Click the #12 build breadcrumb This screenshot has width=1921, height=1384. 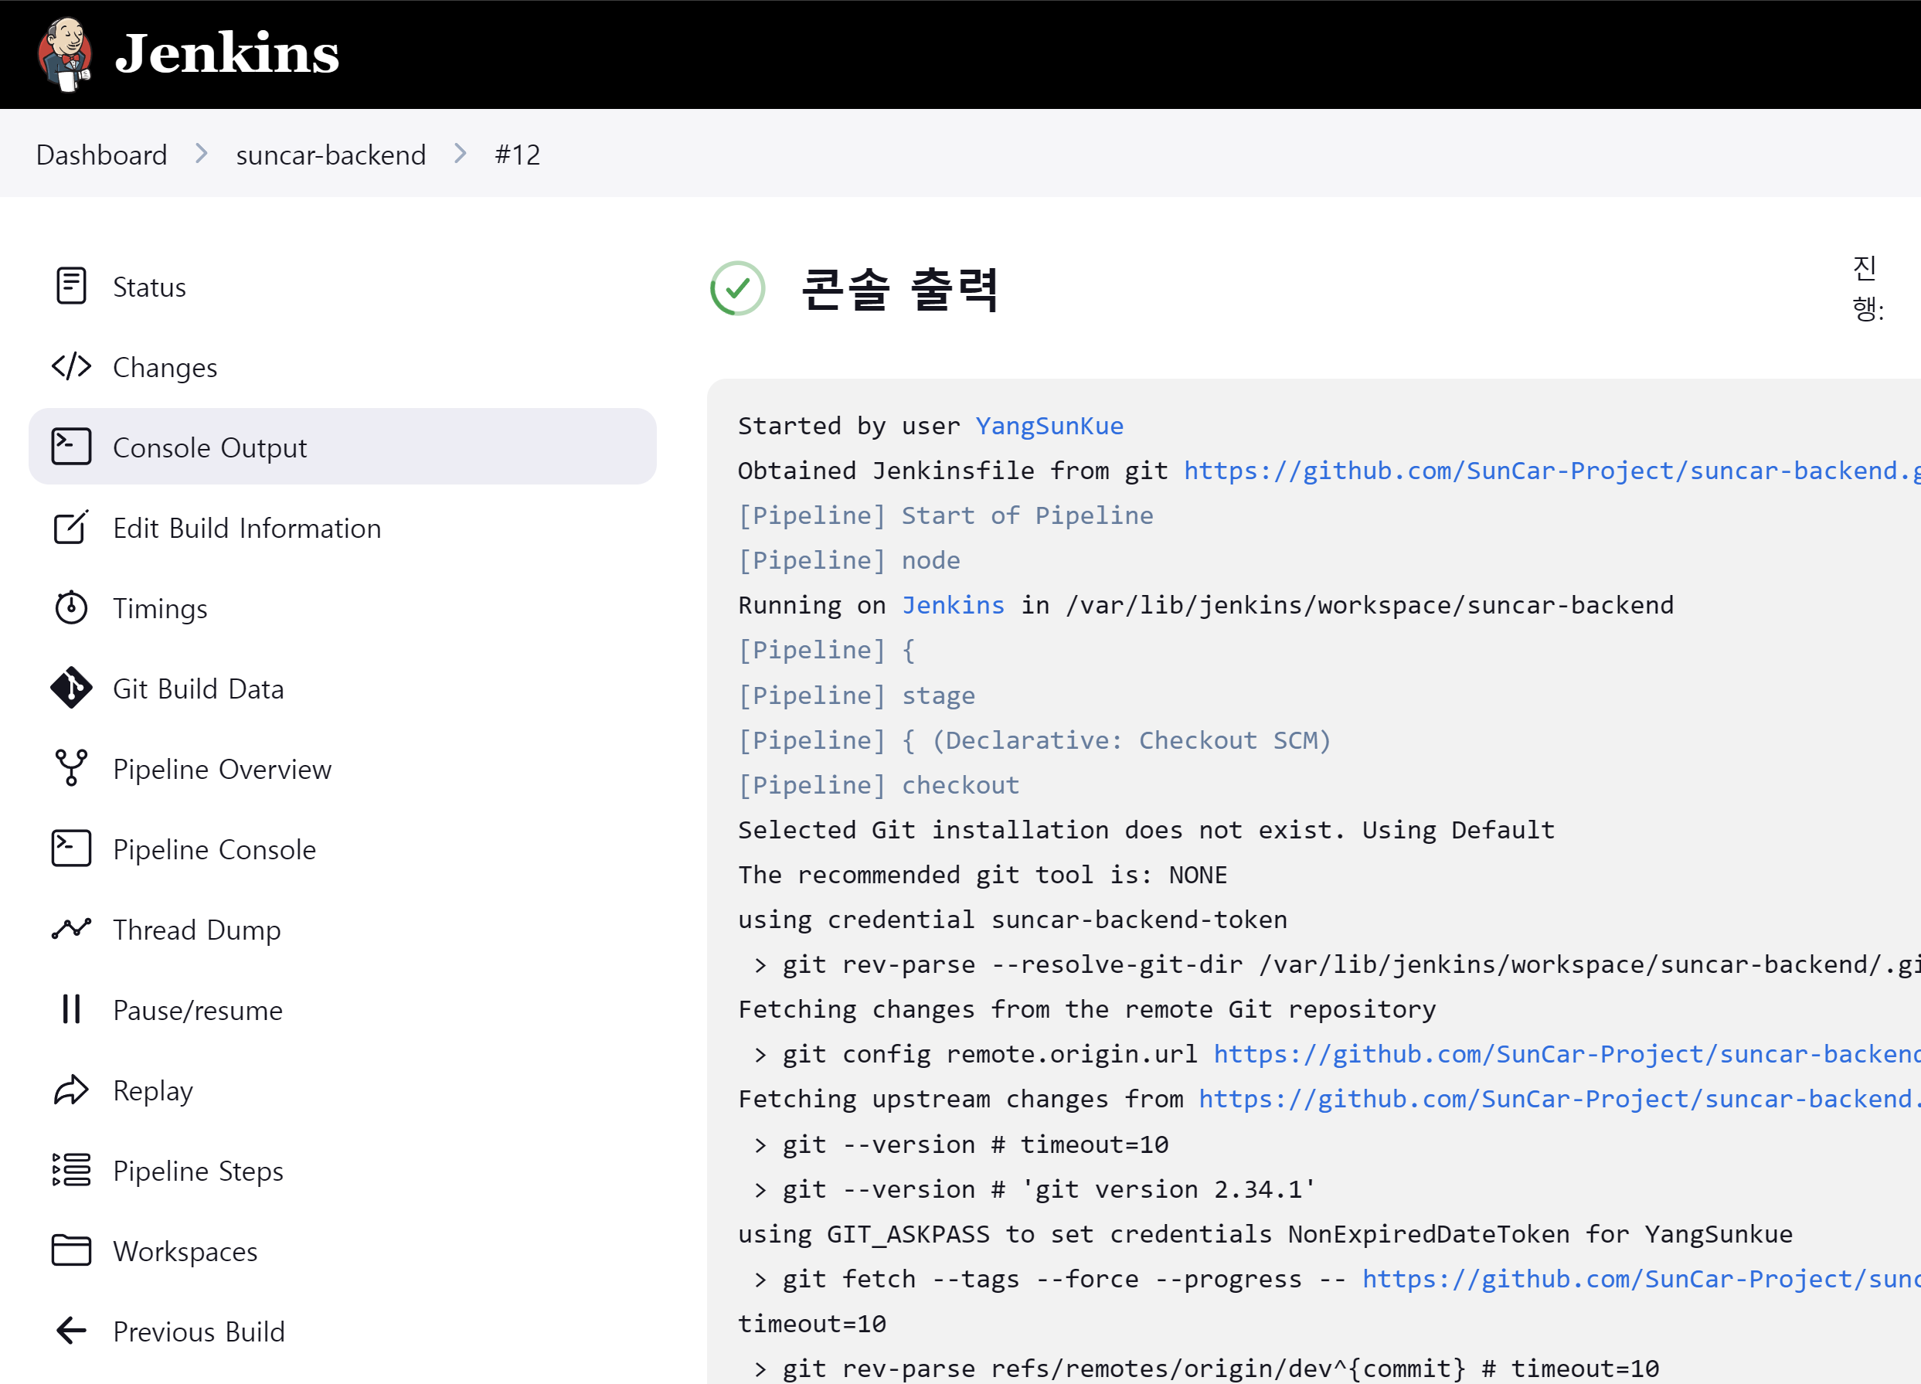(517, 155)
